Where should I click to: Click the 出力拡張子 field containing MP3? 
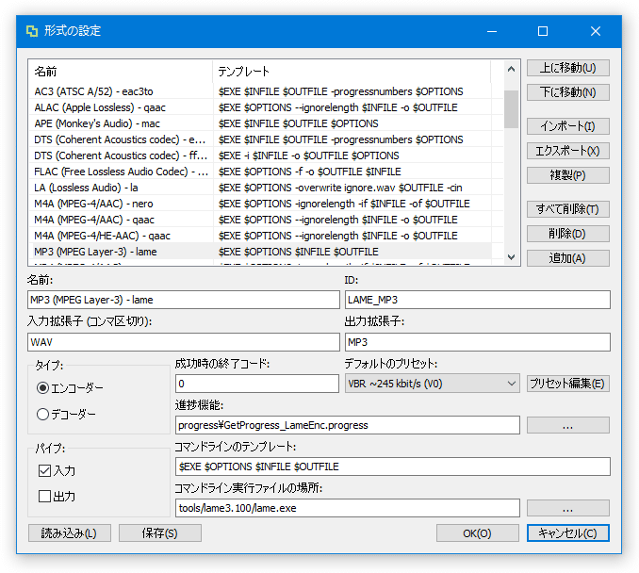pyautogui.click(x=477, y=342)
